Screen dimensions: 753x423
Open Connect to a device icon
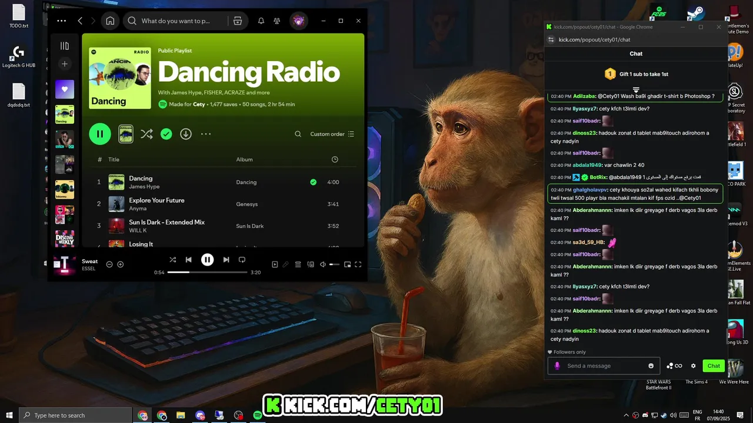[311, 264]
